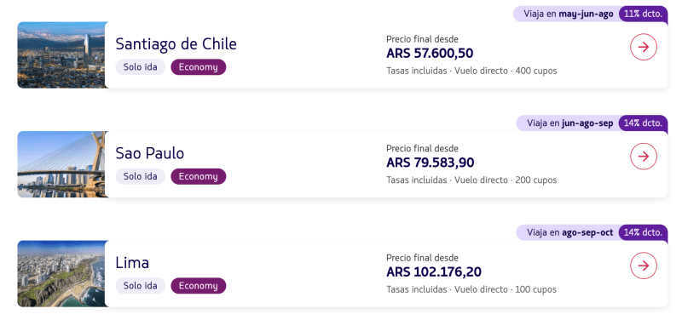Select the Santiago de Chile destination title
The height and width of the screenshot is (320, 682).
[176, 44]
